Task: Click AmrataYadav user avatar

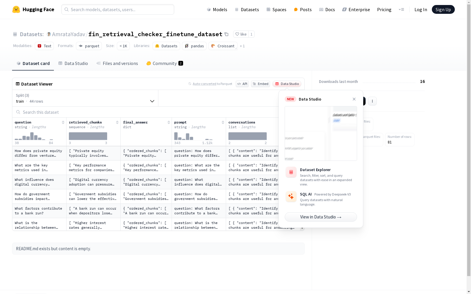Action: coord(49,34)
